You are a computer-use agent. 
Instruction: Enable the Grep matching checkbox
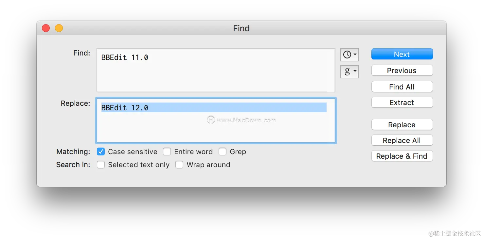tap(223, 151)
